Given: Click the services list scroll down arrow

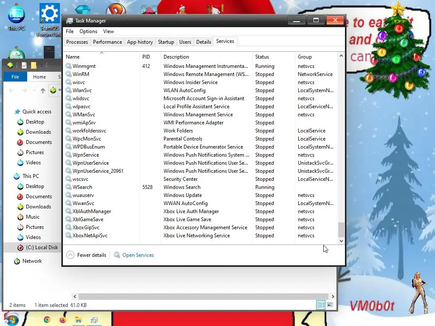Looking at the screenshot, I should tap(341, 241).
